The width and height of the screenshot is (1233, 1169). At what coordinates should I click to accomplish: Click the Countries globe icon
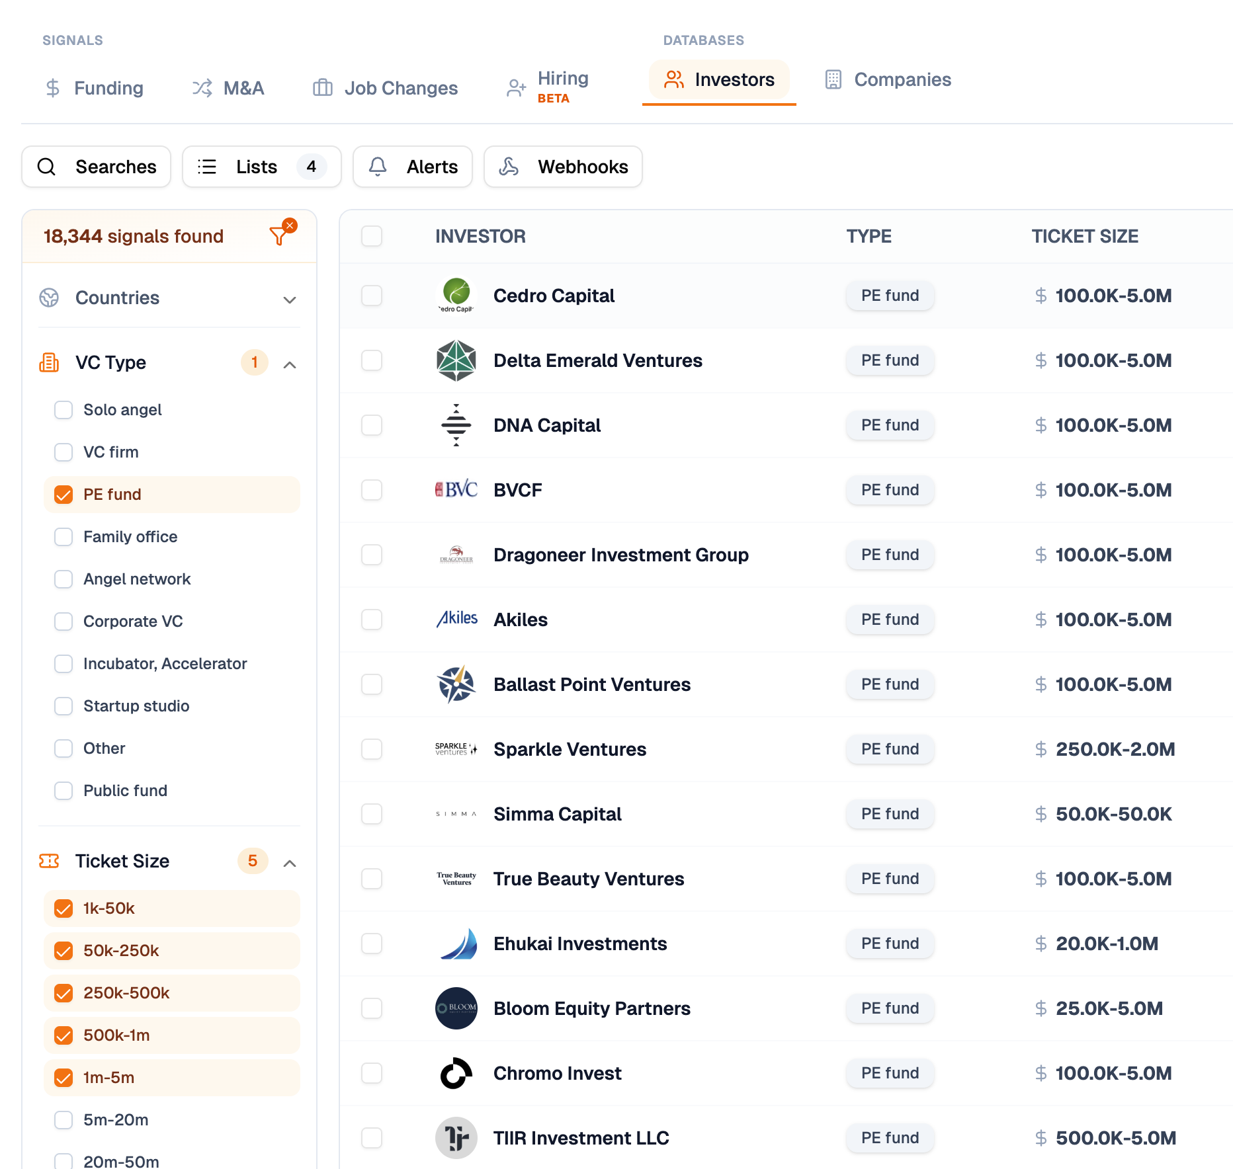pyautogui.click(x=49, y=298)
